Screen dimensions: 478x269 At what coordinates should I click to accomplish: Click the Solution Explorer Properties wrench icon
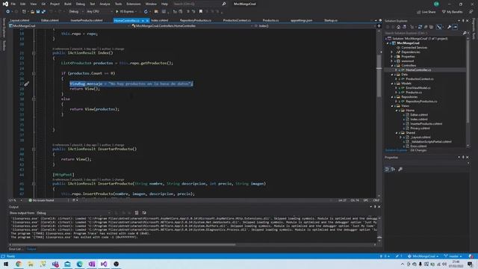tap(449, 27)
